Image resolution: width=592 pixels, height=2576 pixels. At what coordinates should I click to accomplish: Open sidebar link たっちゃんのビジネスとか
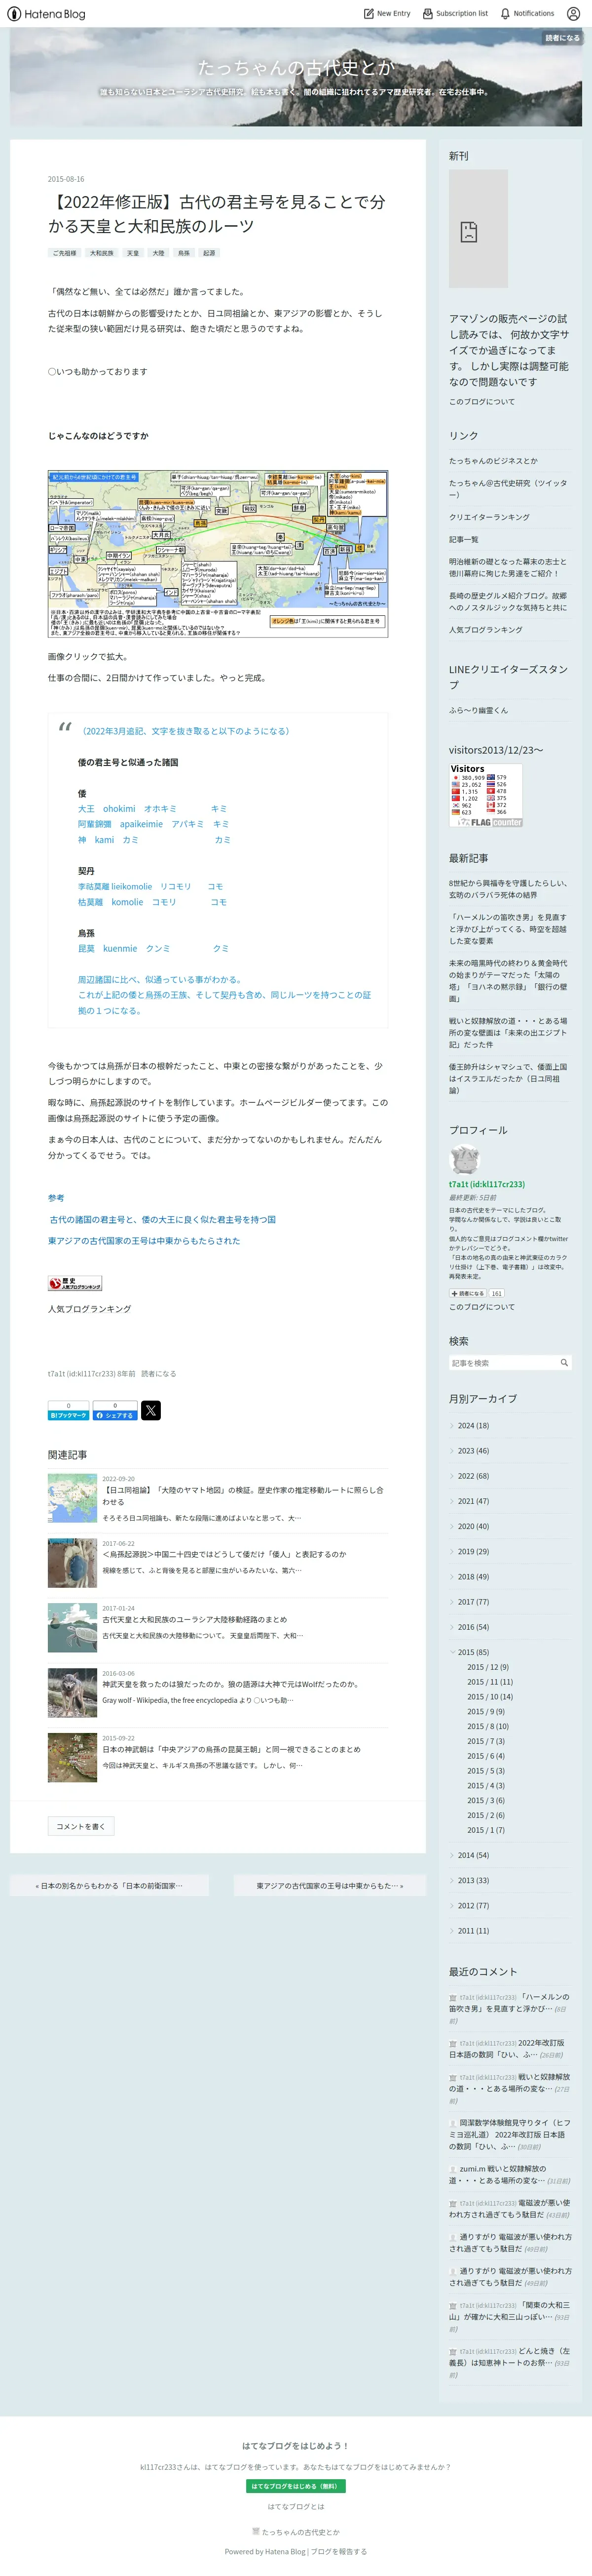tap(493, 461)
